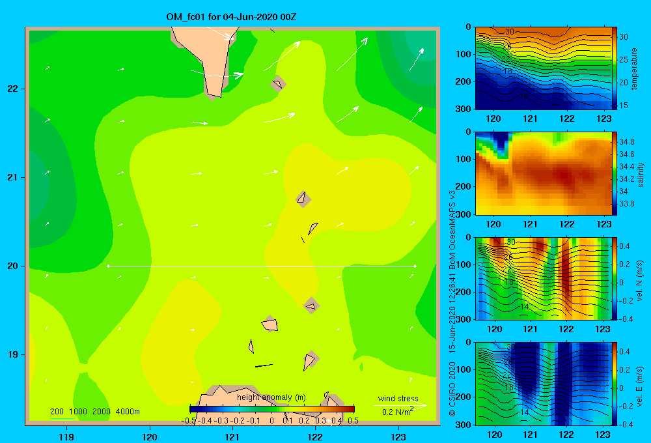Click depth label 300 on temperature panel
The width and height of the screenshot is (651, 443).
tap(464, 109)
